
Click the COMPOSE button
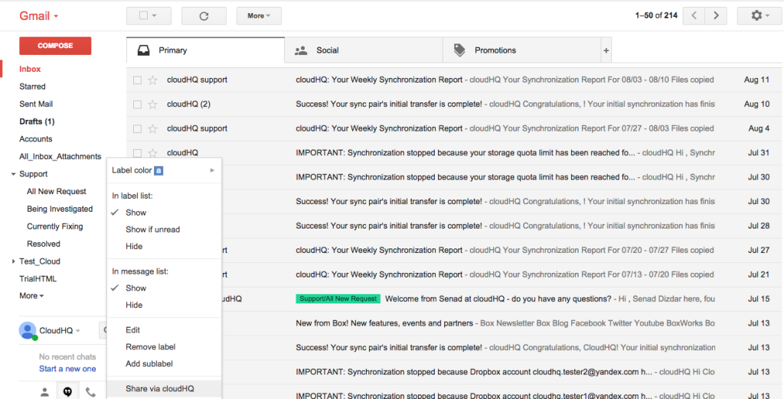[55, 46]
